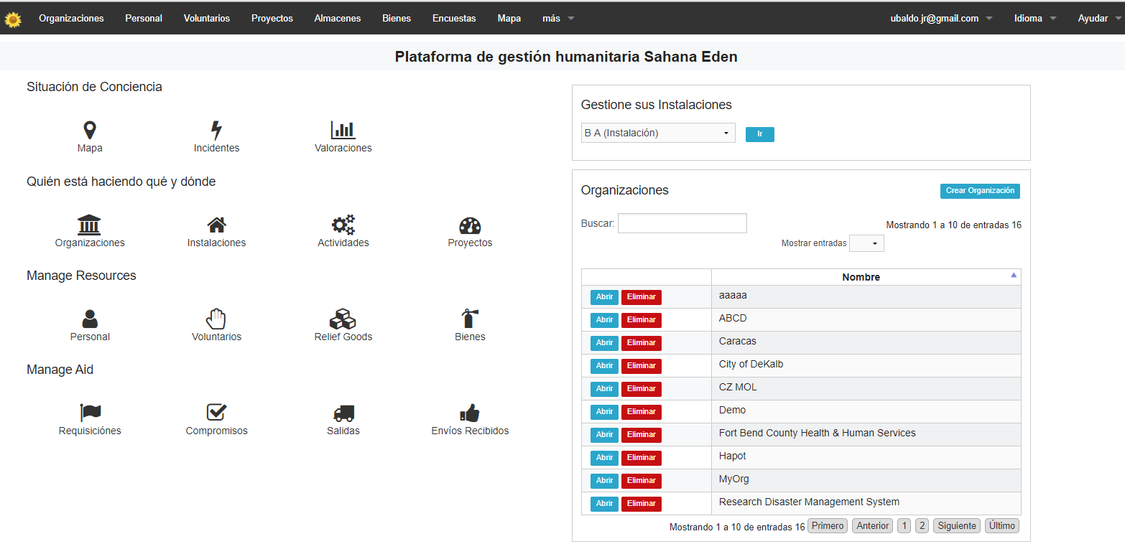The height and width of the screenshot is (544, 1125).
Task: Open the Actividades gears icon
Action: (x=343, y=225)
